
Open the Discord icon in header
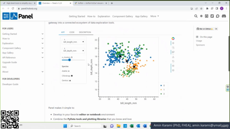tap(224, 16)
